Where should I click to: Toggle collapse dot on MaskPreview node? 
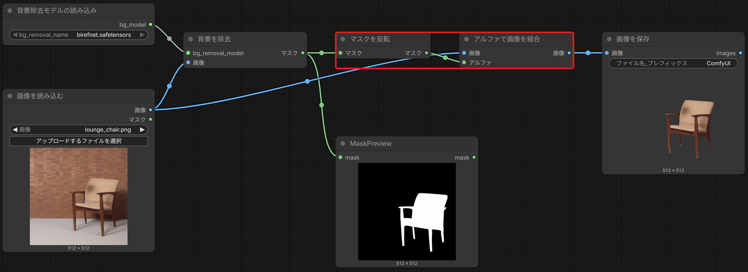tap(343, 144)
